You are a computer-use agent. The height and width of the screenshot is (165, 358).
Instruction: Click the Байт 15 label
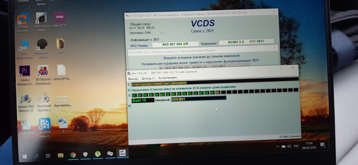point(143,100)
